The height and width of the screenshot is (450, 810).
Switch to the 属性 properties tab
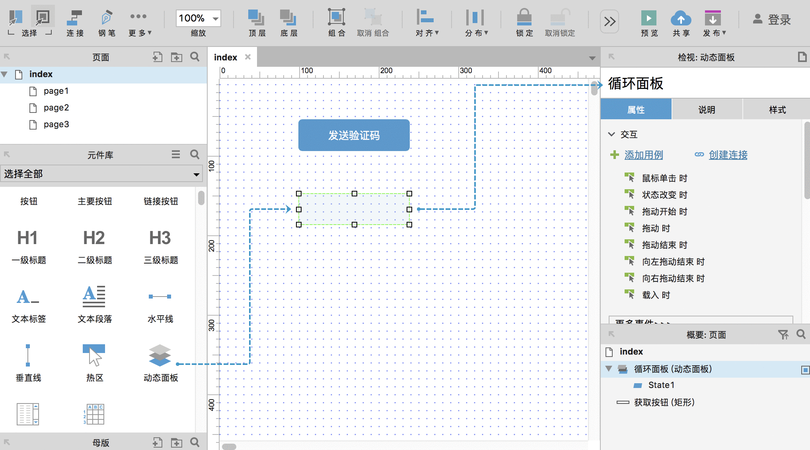(636, 110)
